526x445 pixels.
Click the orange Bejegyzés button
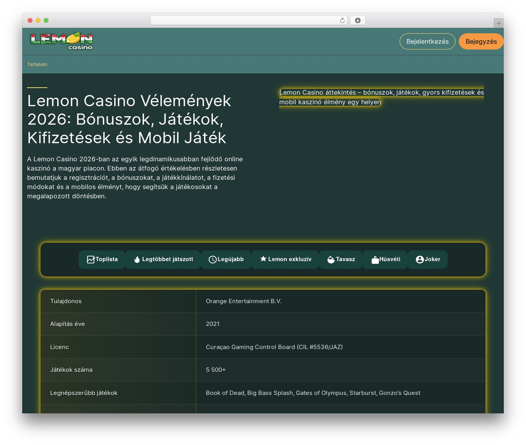(481, 41)
